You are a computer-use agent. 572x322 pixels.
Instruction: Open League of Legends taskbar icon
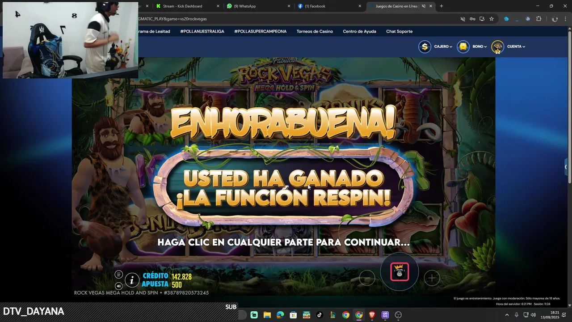(x=332, y=315)
